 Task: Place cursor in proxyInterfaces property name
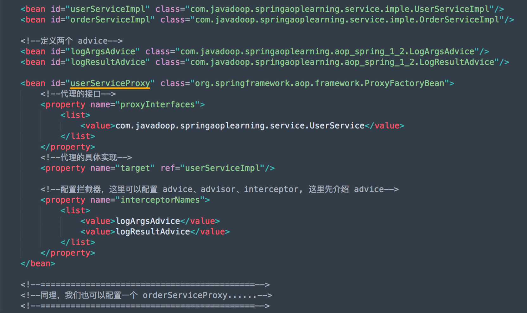point(157,105)
